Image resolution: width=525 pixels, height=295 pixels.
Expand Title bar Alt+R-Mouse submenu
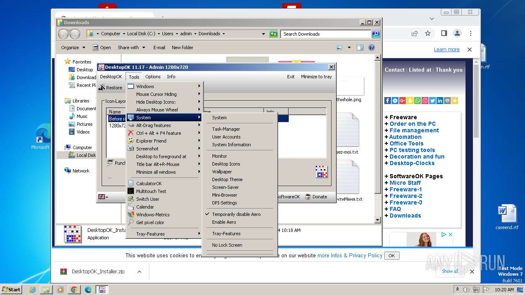pos(164,164)
